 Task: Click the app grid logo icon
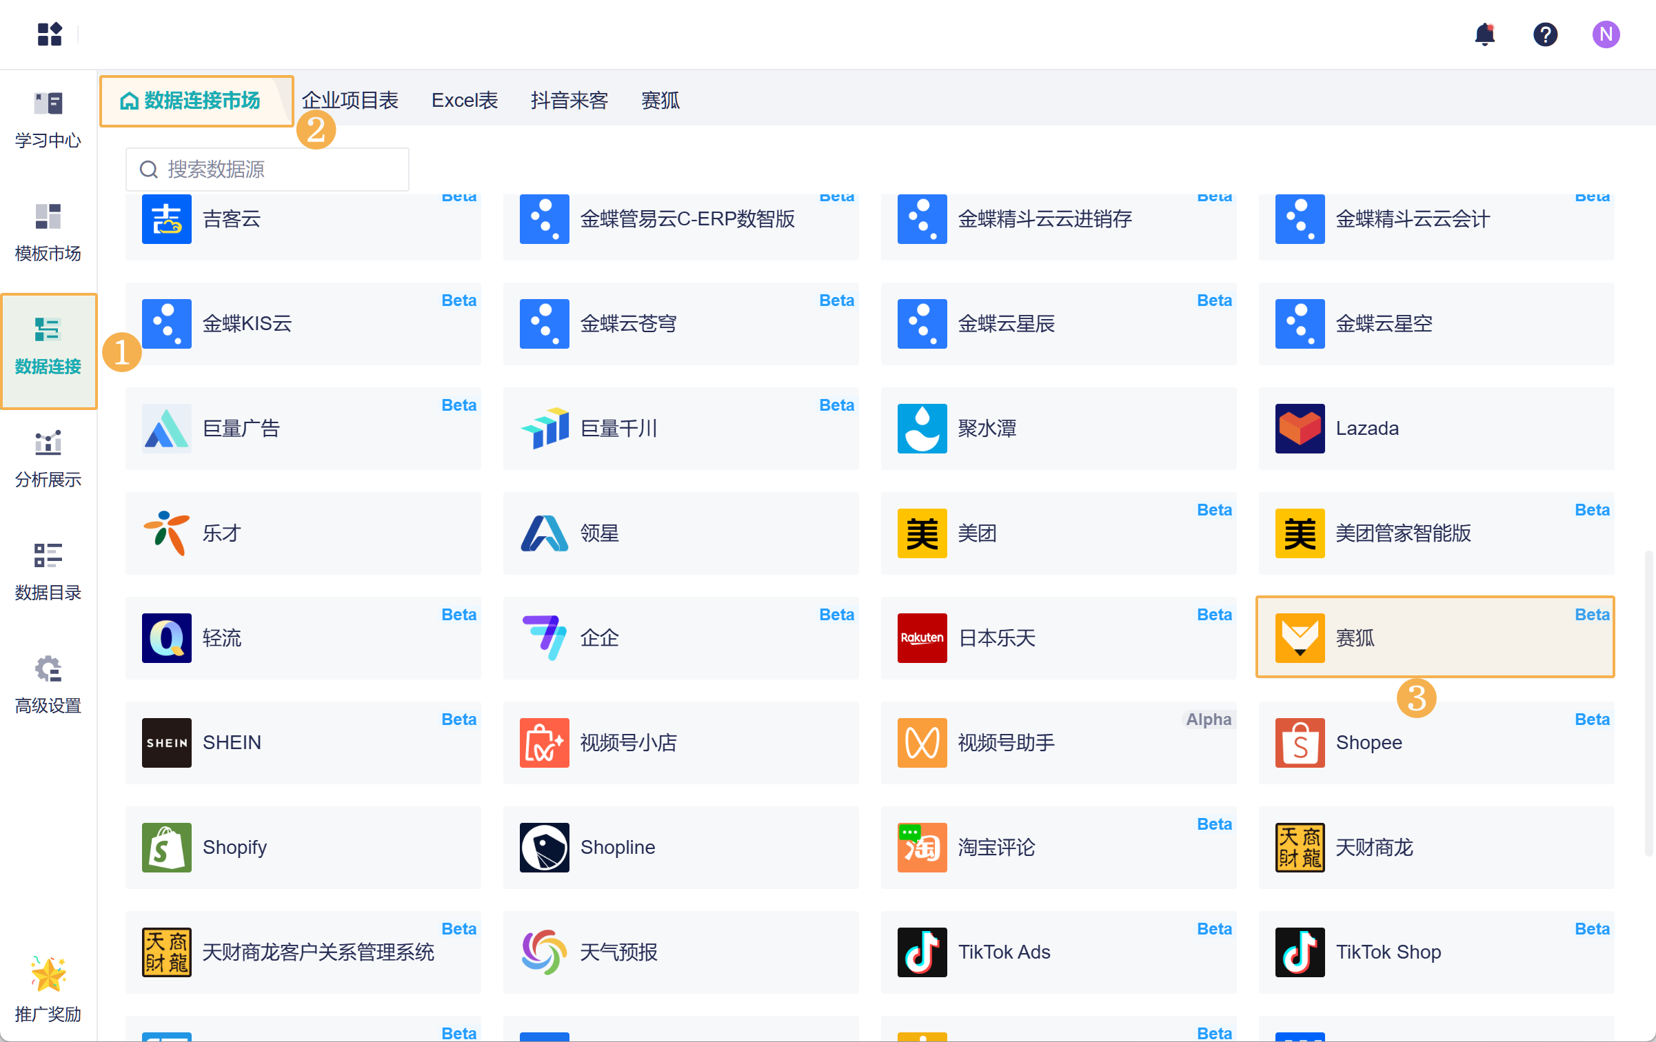[x=50, y=34]
